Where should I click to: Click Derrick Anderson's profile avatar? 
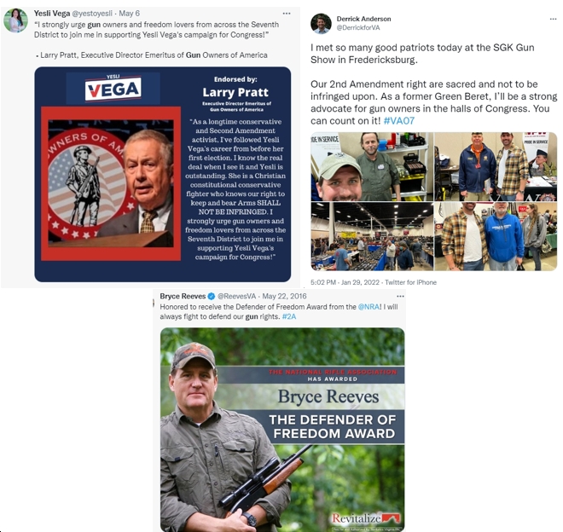pyautogui.click(x=321, y=24)
